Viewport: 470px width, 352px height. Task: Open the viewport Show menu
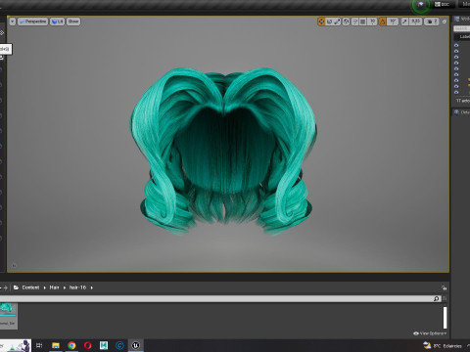[x=73, y=22]
